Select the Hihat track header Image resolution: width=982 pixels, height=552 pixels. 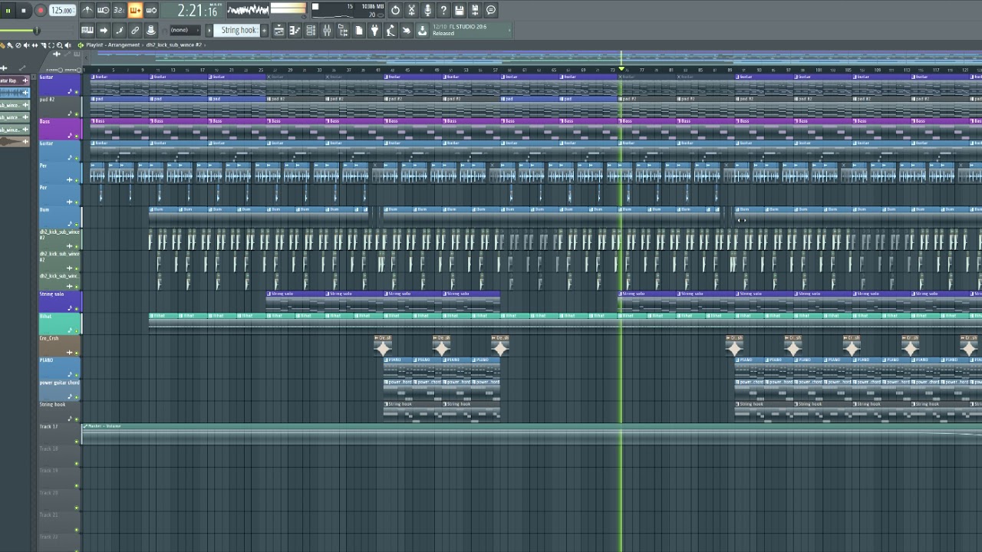coord(60,324)
